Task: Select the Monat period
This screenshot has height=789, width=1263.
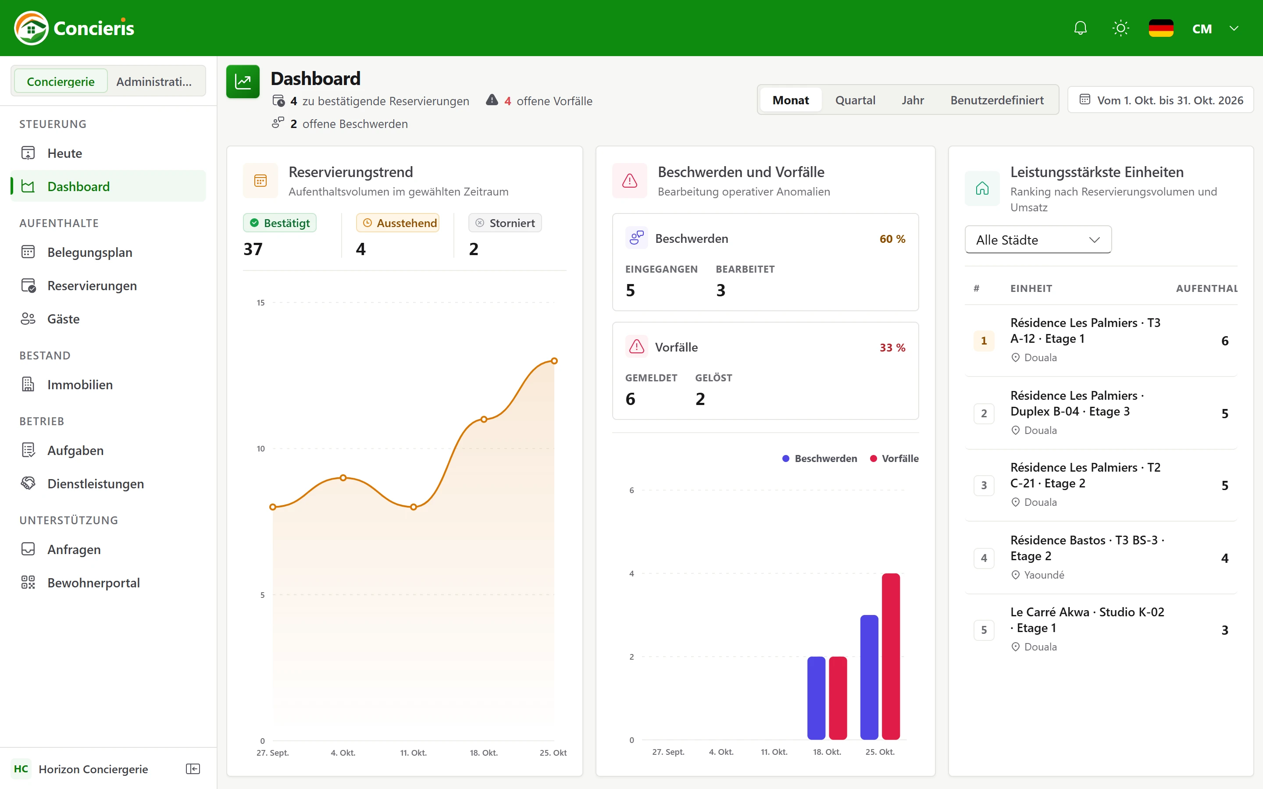Action: 791,100
